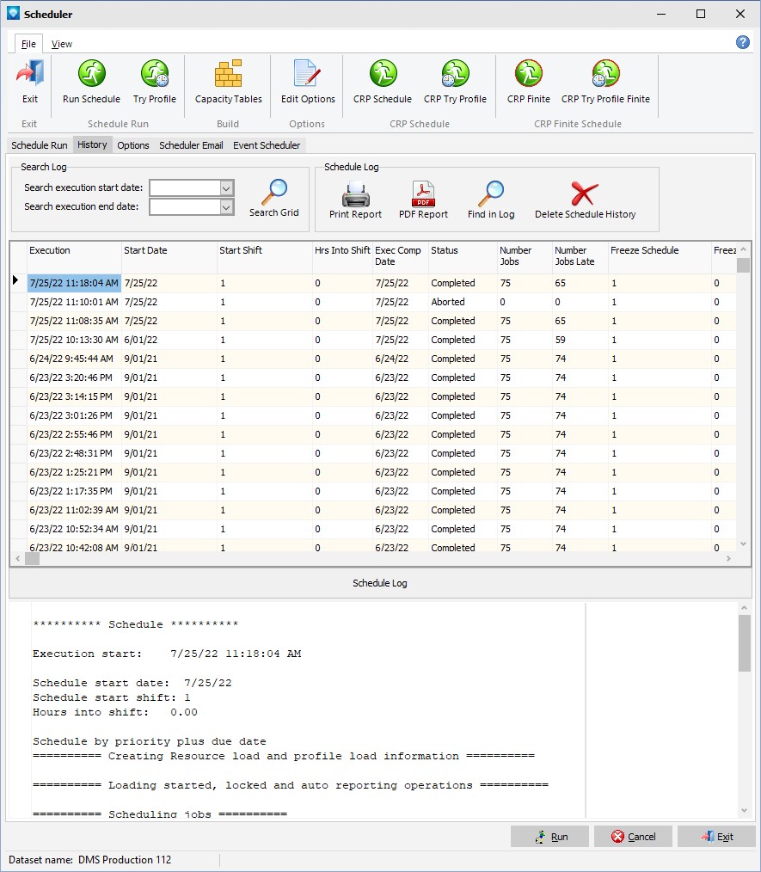Click the Print Report printer icon
761x872 pixels.
tap(355, 195)
